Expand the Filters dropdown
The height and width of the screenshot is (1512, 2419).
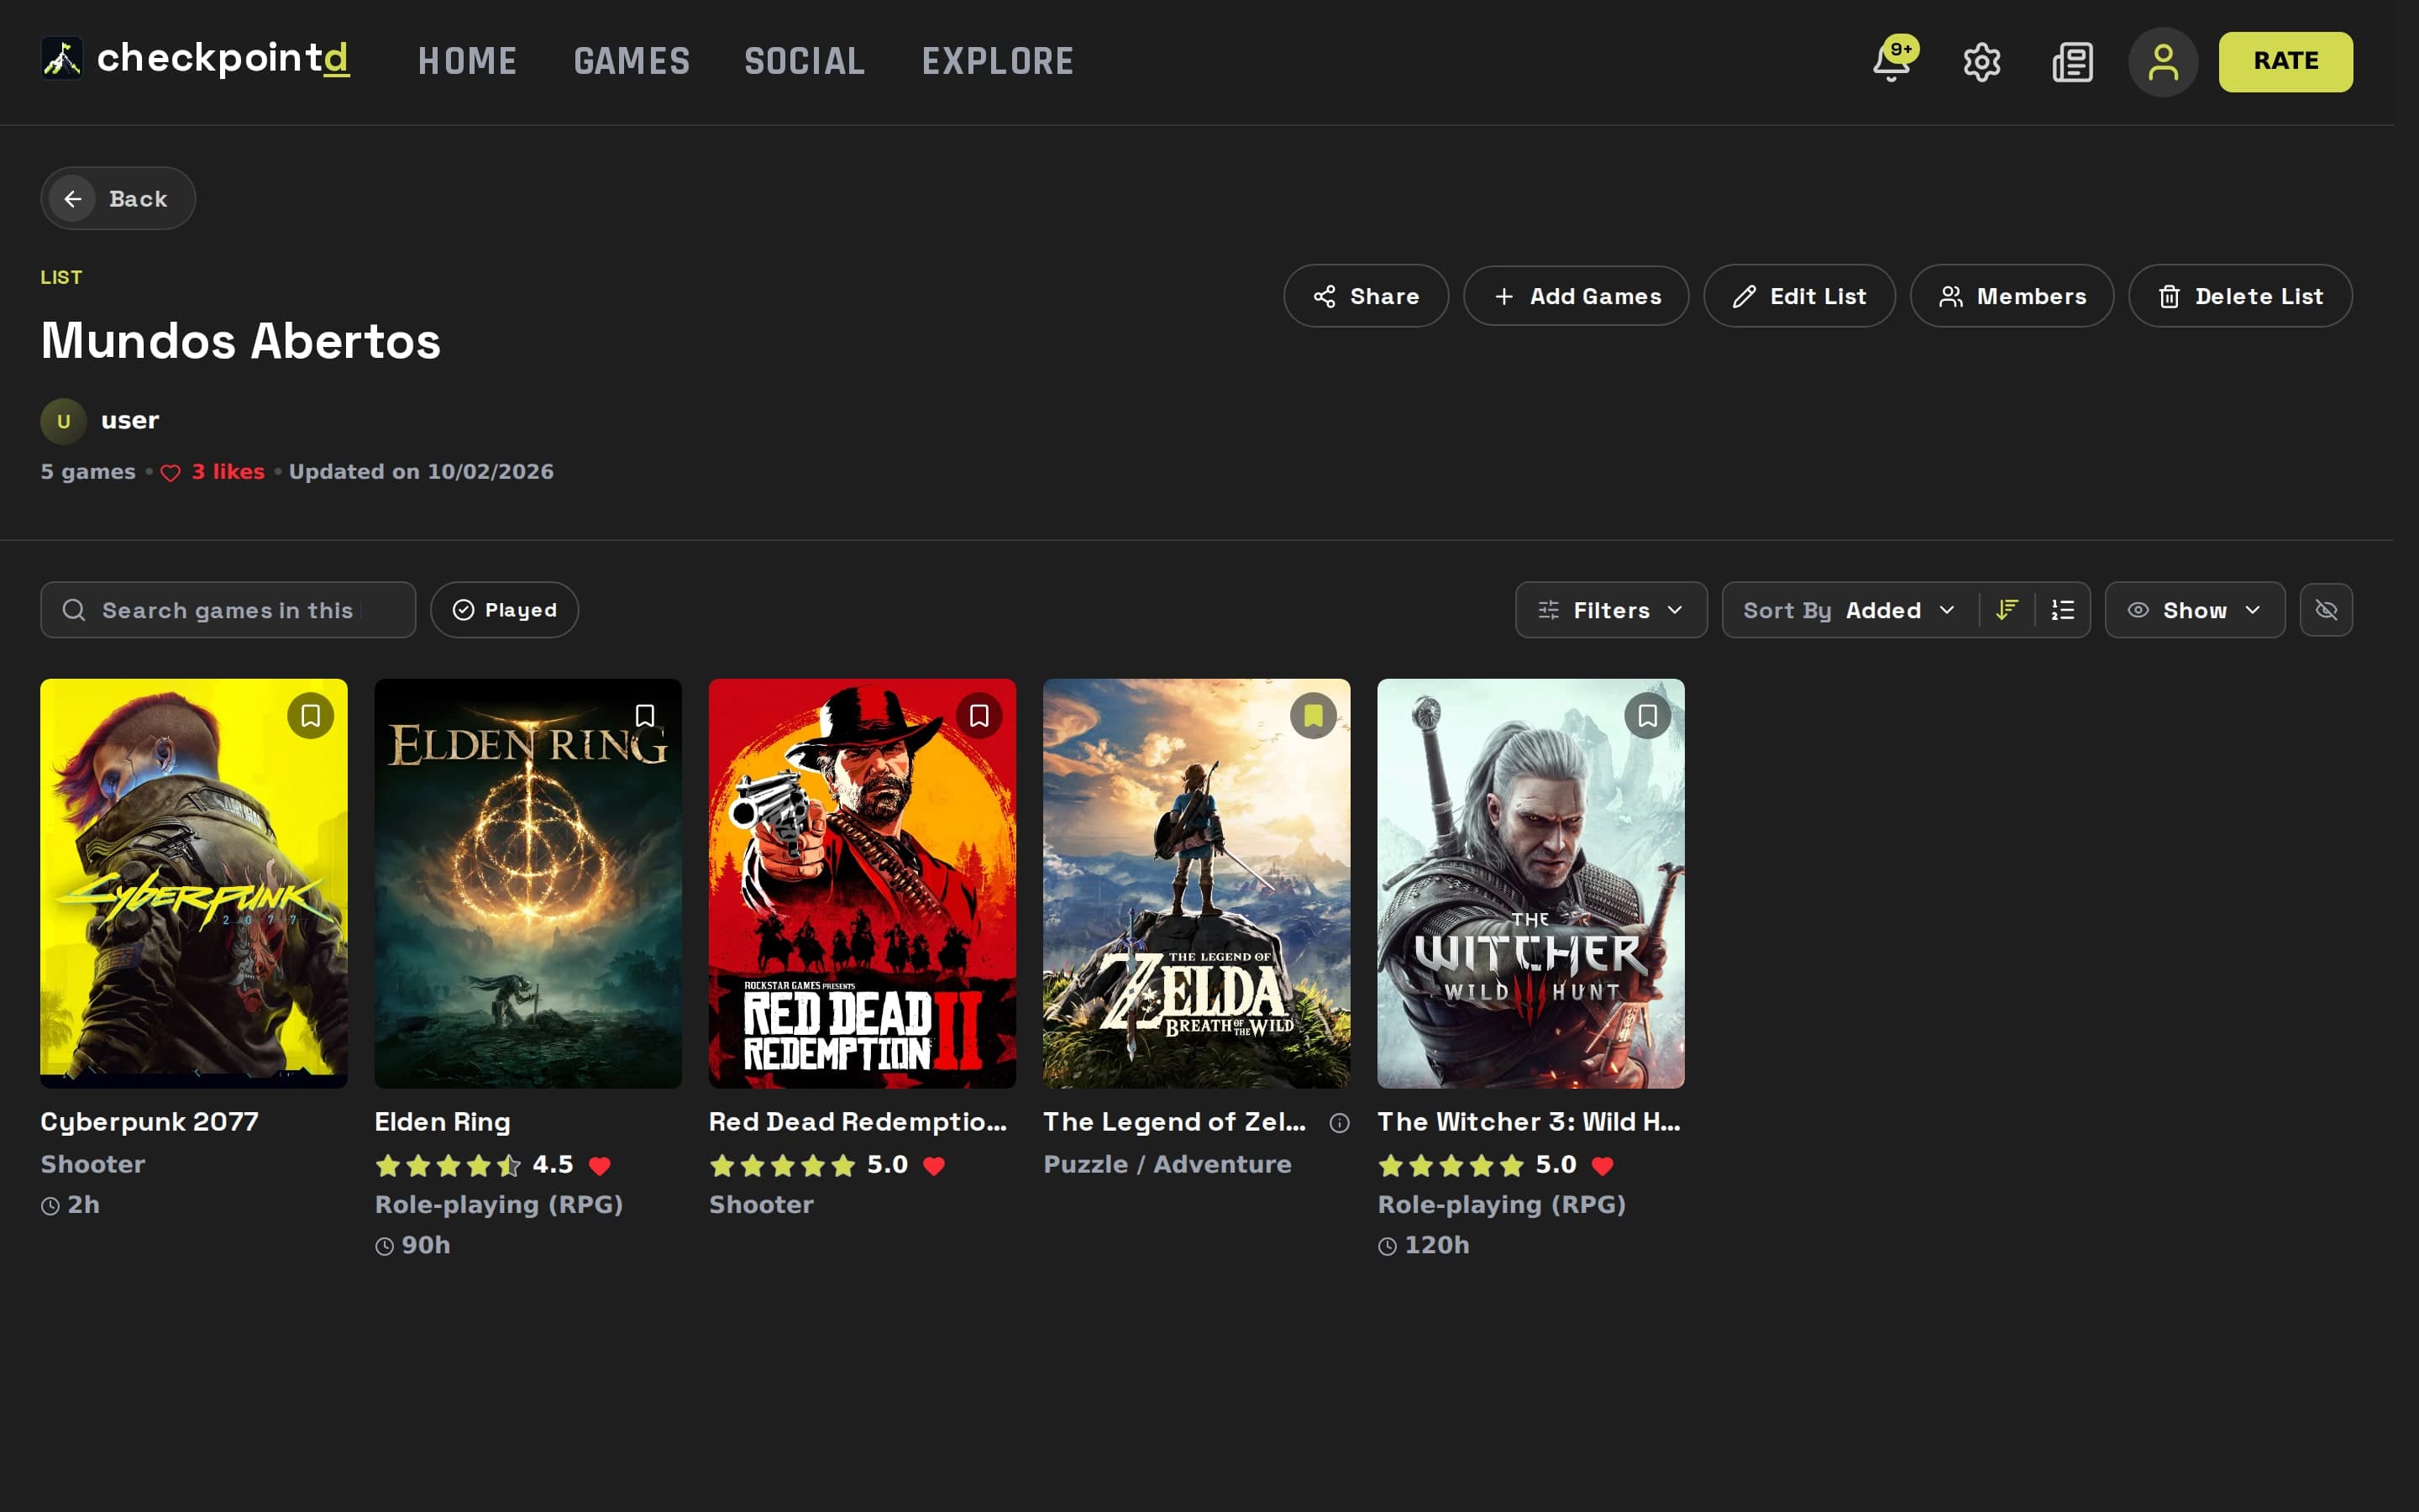click(1611, 610)
